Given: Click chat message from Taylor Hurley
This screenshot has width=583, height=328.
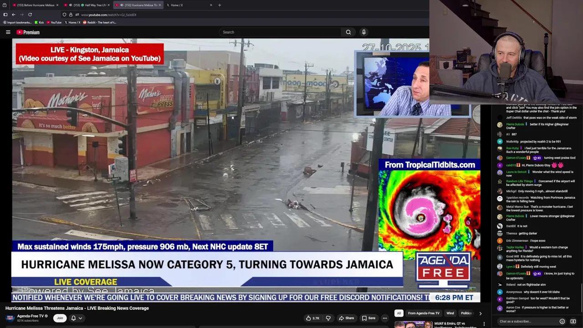Looking at the screenshot, I should click(x=537, y=249).
